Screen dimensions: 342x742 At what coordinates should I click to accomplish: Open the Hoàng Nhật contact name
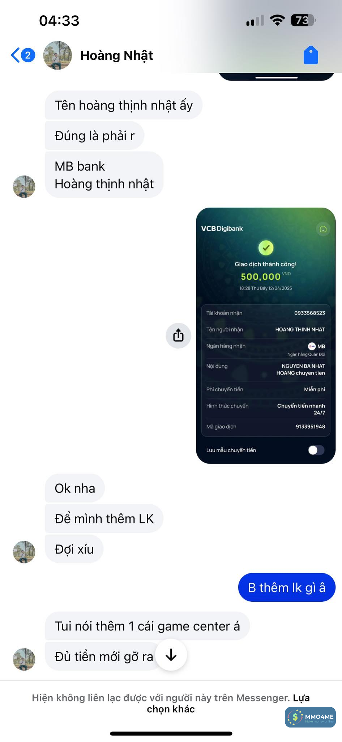pyautogui.click(x=116, y=55)
